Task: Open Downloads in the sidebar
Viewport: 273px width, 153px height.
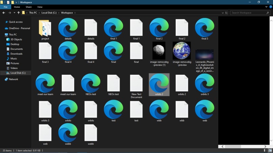Action: click(16, 54)
